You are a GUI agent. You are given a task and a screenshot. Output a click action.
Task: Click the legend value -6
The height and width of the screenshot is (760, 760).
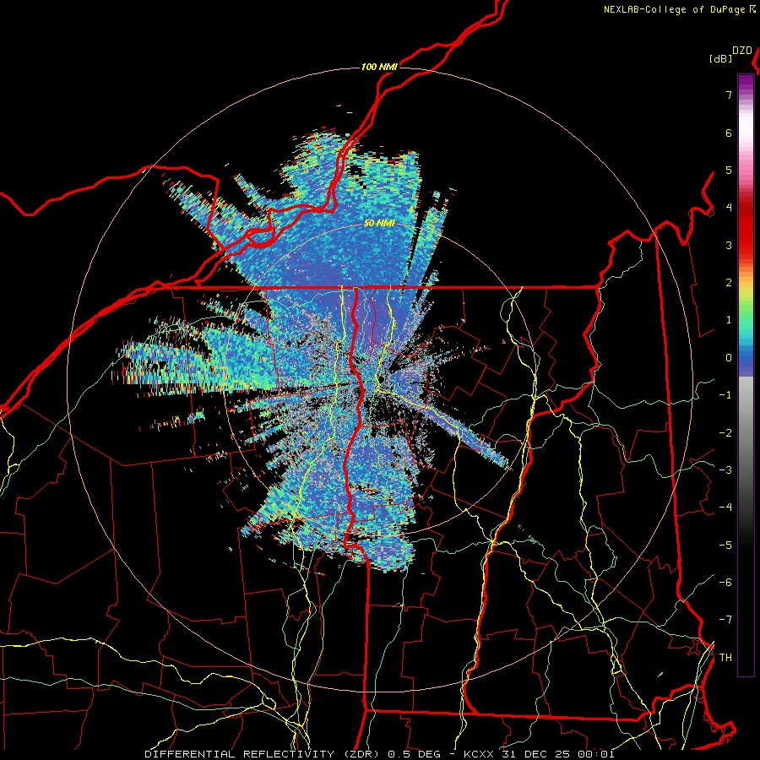click(x=725, y=583)
